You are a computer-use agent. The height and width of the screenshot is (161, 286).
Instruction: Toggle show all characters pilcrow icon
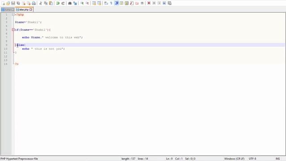111,3
